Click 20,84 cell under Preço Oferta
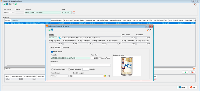The width and height of the screenshot is (200, 91). click(127, 23)
